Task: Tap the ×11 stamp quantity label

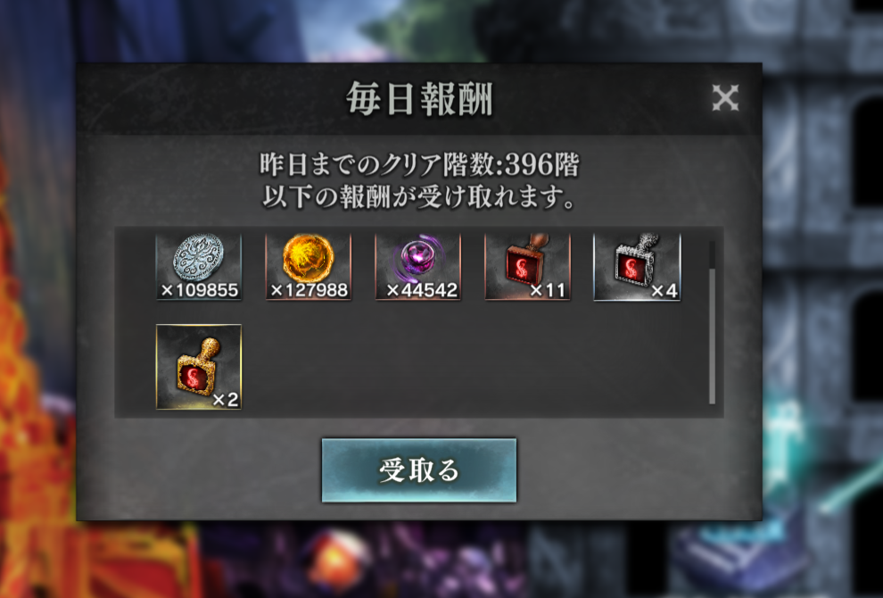Action: [548, 290]
